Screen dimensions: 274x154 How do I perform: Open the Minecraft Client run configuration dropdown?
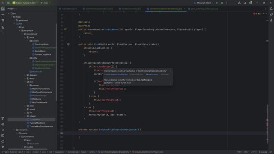(x=204, y=3)
